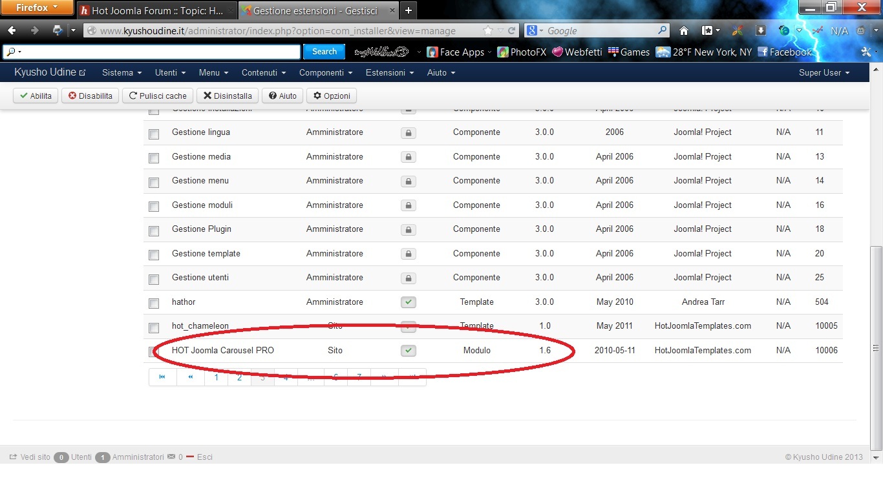Image resolution: width=883 pixels, height=496 pixels.
Task: Toggle HOT Joomla Carousel PRO enabled status
Action: tap(408, 350)
